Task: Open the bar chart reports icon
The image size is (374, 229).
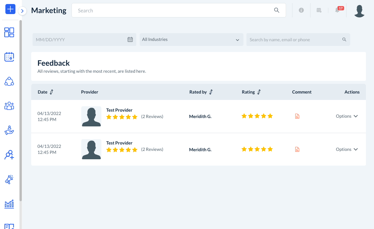Action: pyautogui.click(x=9, y=204)
